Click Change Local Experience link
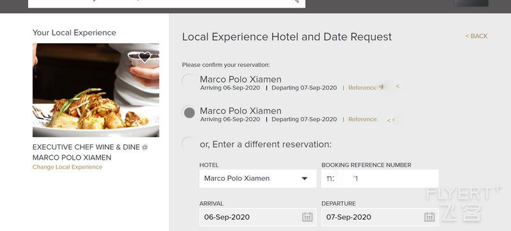 [67, 167]
